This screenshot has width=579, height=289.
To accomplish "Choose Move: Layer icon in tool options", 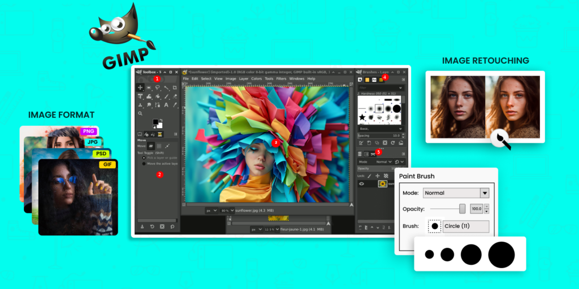I will coord(151,146).
